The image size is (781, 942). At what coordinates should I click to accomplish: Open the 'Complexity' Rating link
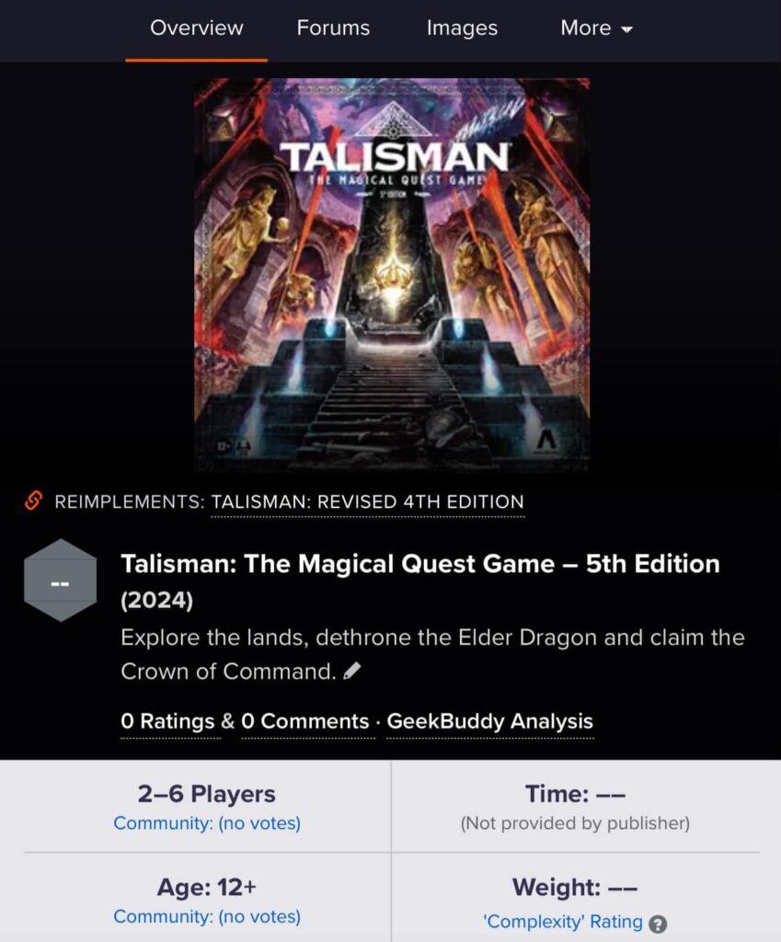(563, 922)
